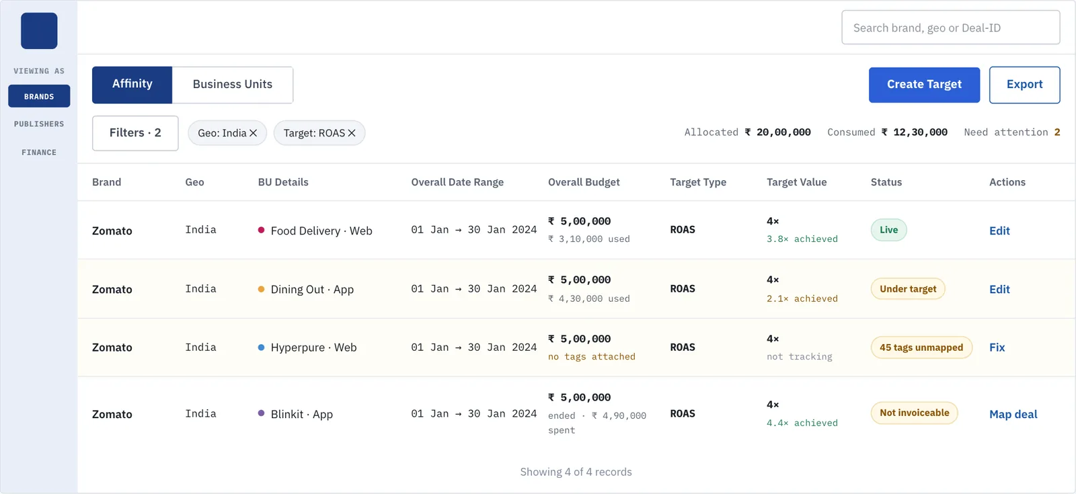The width and height of the screenshot is (1076, 494).
Task: Click the BU Details column header
Action: click(x=283, y=182)
